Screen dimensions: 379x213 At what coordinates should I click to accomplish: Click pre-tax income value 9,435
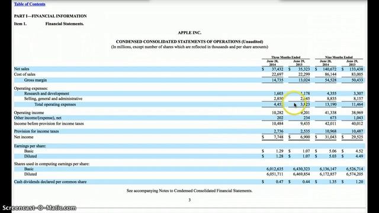coord(305,124)
